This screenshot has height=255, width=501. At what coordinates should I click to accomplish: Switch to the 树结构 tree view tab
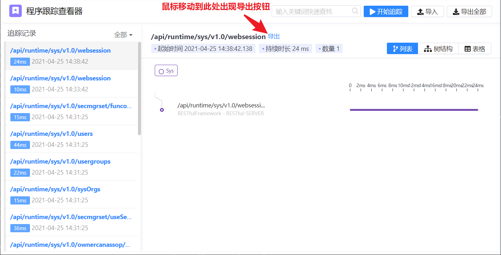(x=438, y=49)
